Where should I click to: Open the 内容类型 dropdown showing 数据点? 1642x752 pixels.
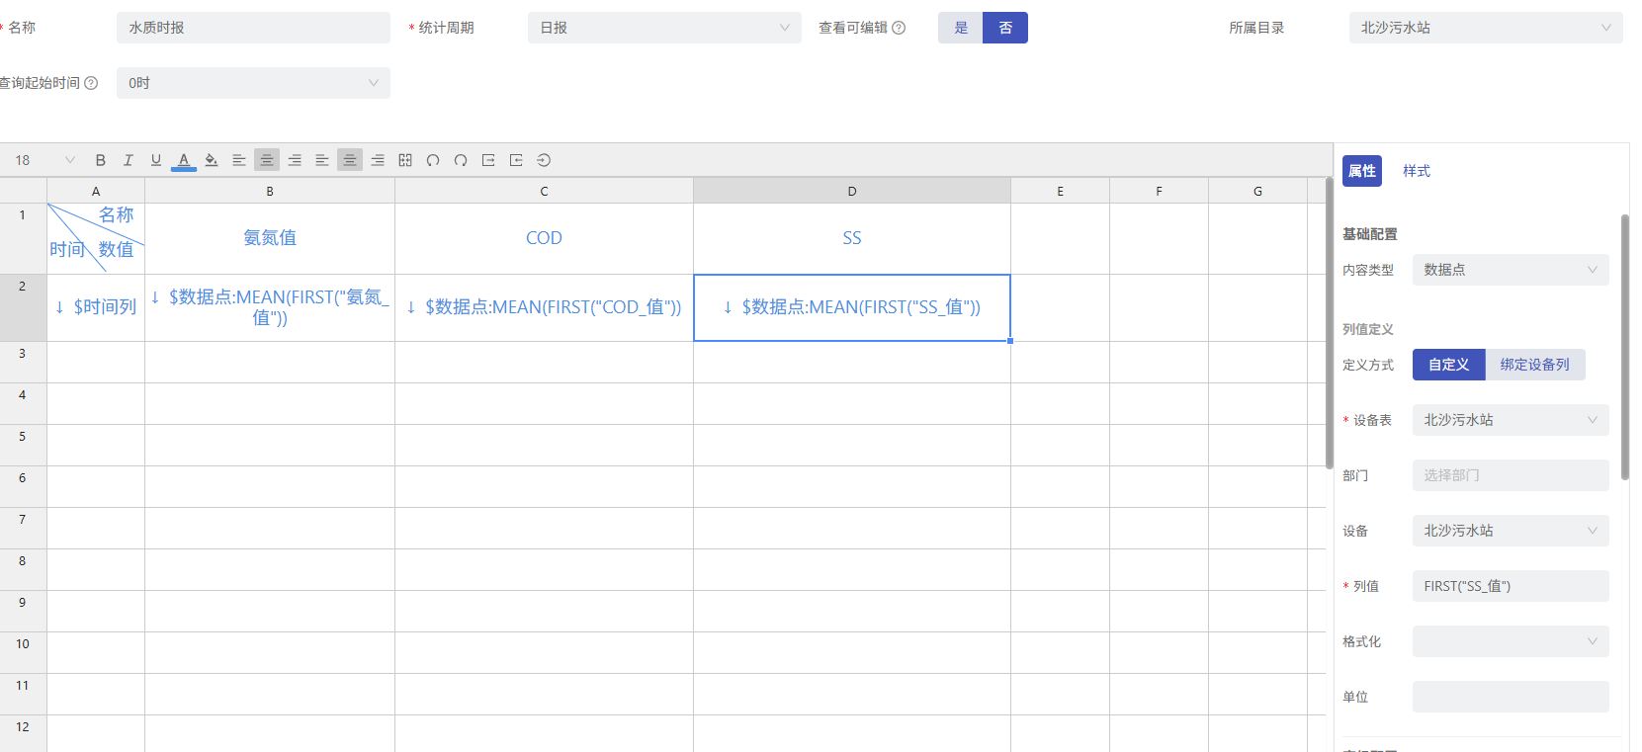point(1511,270)
